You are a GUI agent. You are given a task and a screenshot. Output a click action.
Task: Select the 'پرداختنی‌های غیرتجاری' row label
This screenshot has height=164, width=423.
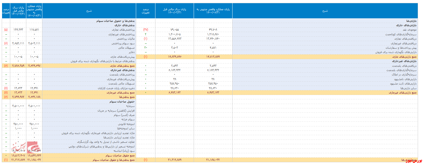pyautogui.click(x=121, y=34)
